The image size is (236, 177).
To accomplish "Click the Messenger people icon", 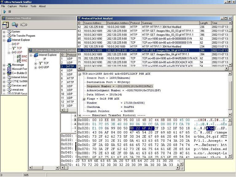I will (x=9, y=65).
